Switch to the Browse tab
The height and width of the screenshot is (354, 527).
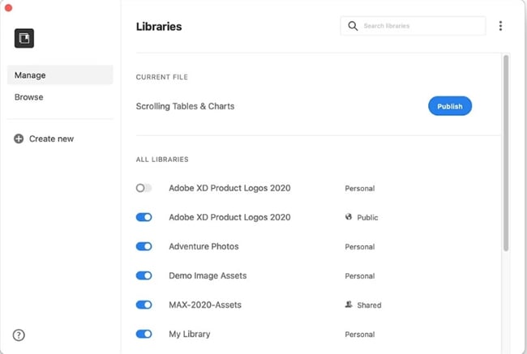(29, 97)
